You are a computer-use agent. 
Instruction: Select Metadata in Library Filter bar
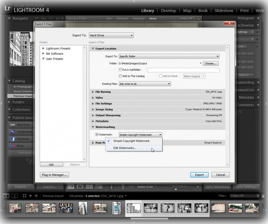[139, 19]
